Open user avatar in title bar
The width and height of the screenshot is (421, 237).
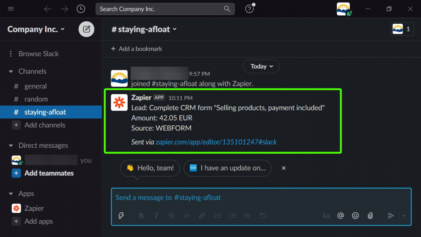coord(343,9)
